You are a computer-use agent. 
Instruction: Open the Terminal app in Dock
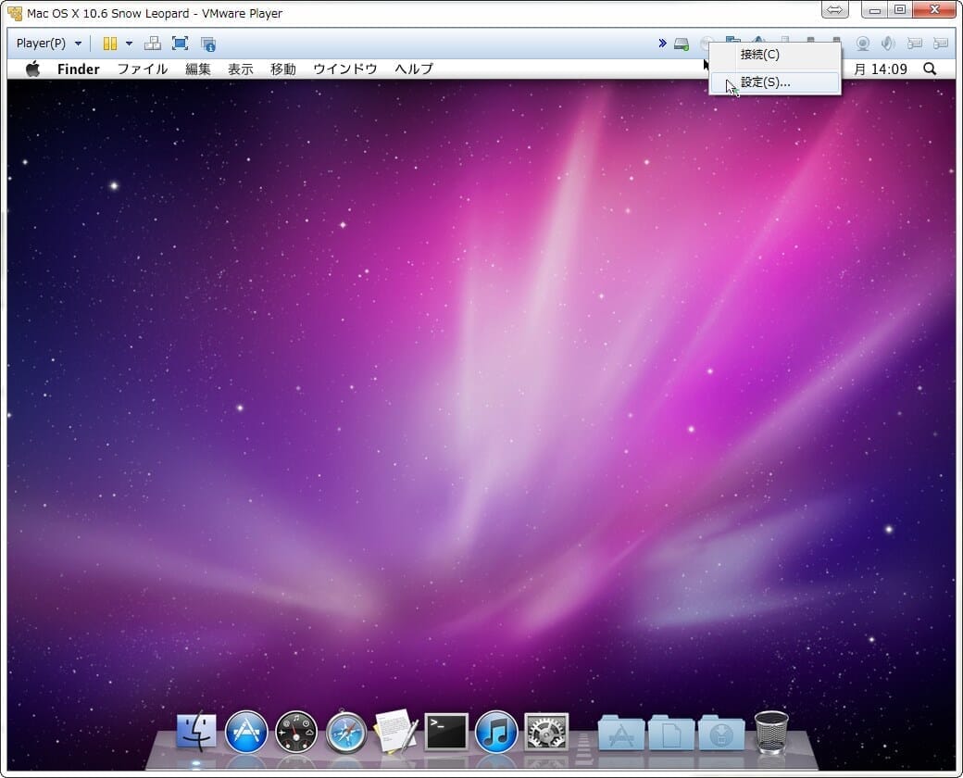coord(446,732)
